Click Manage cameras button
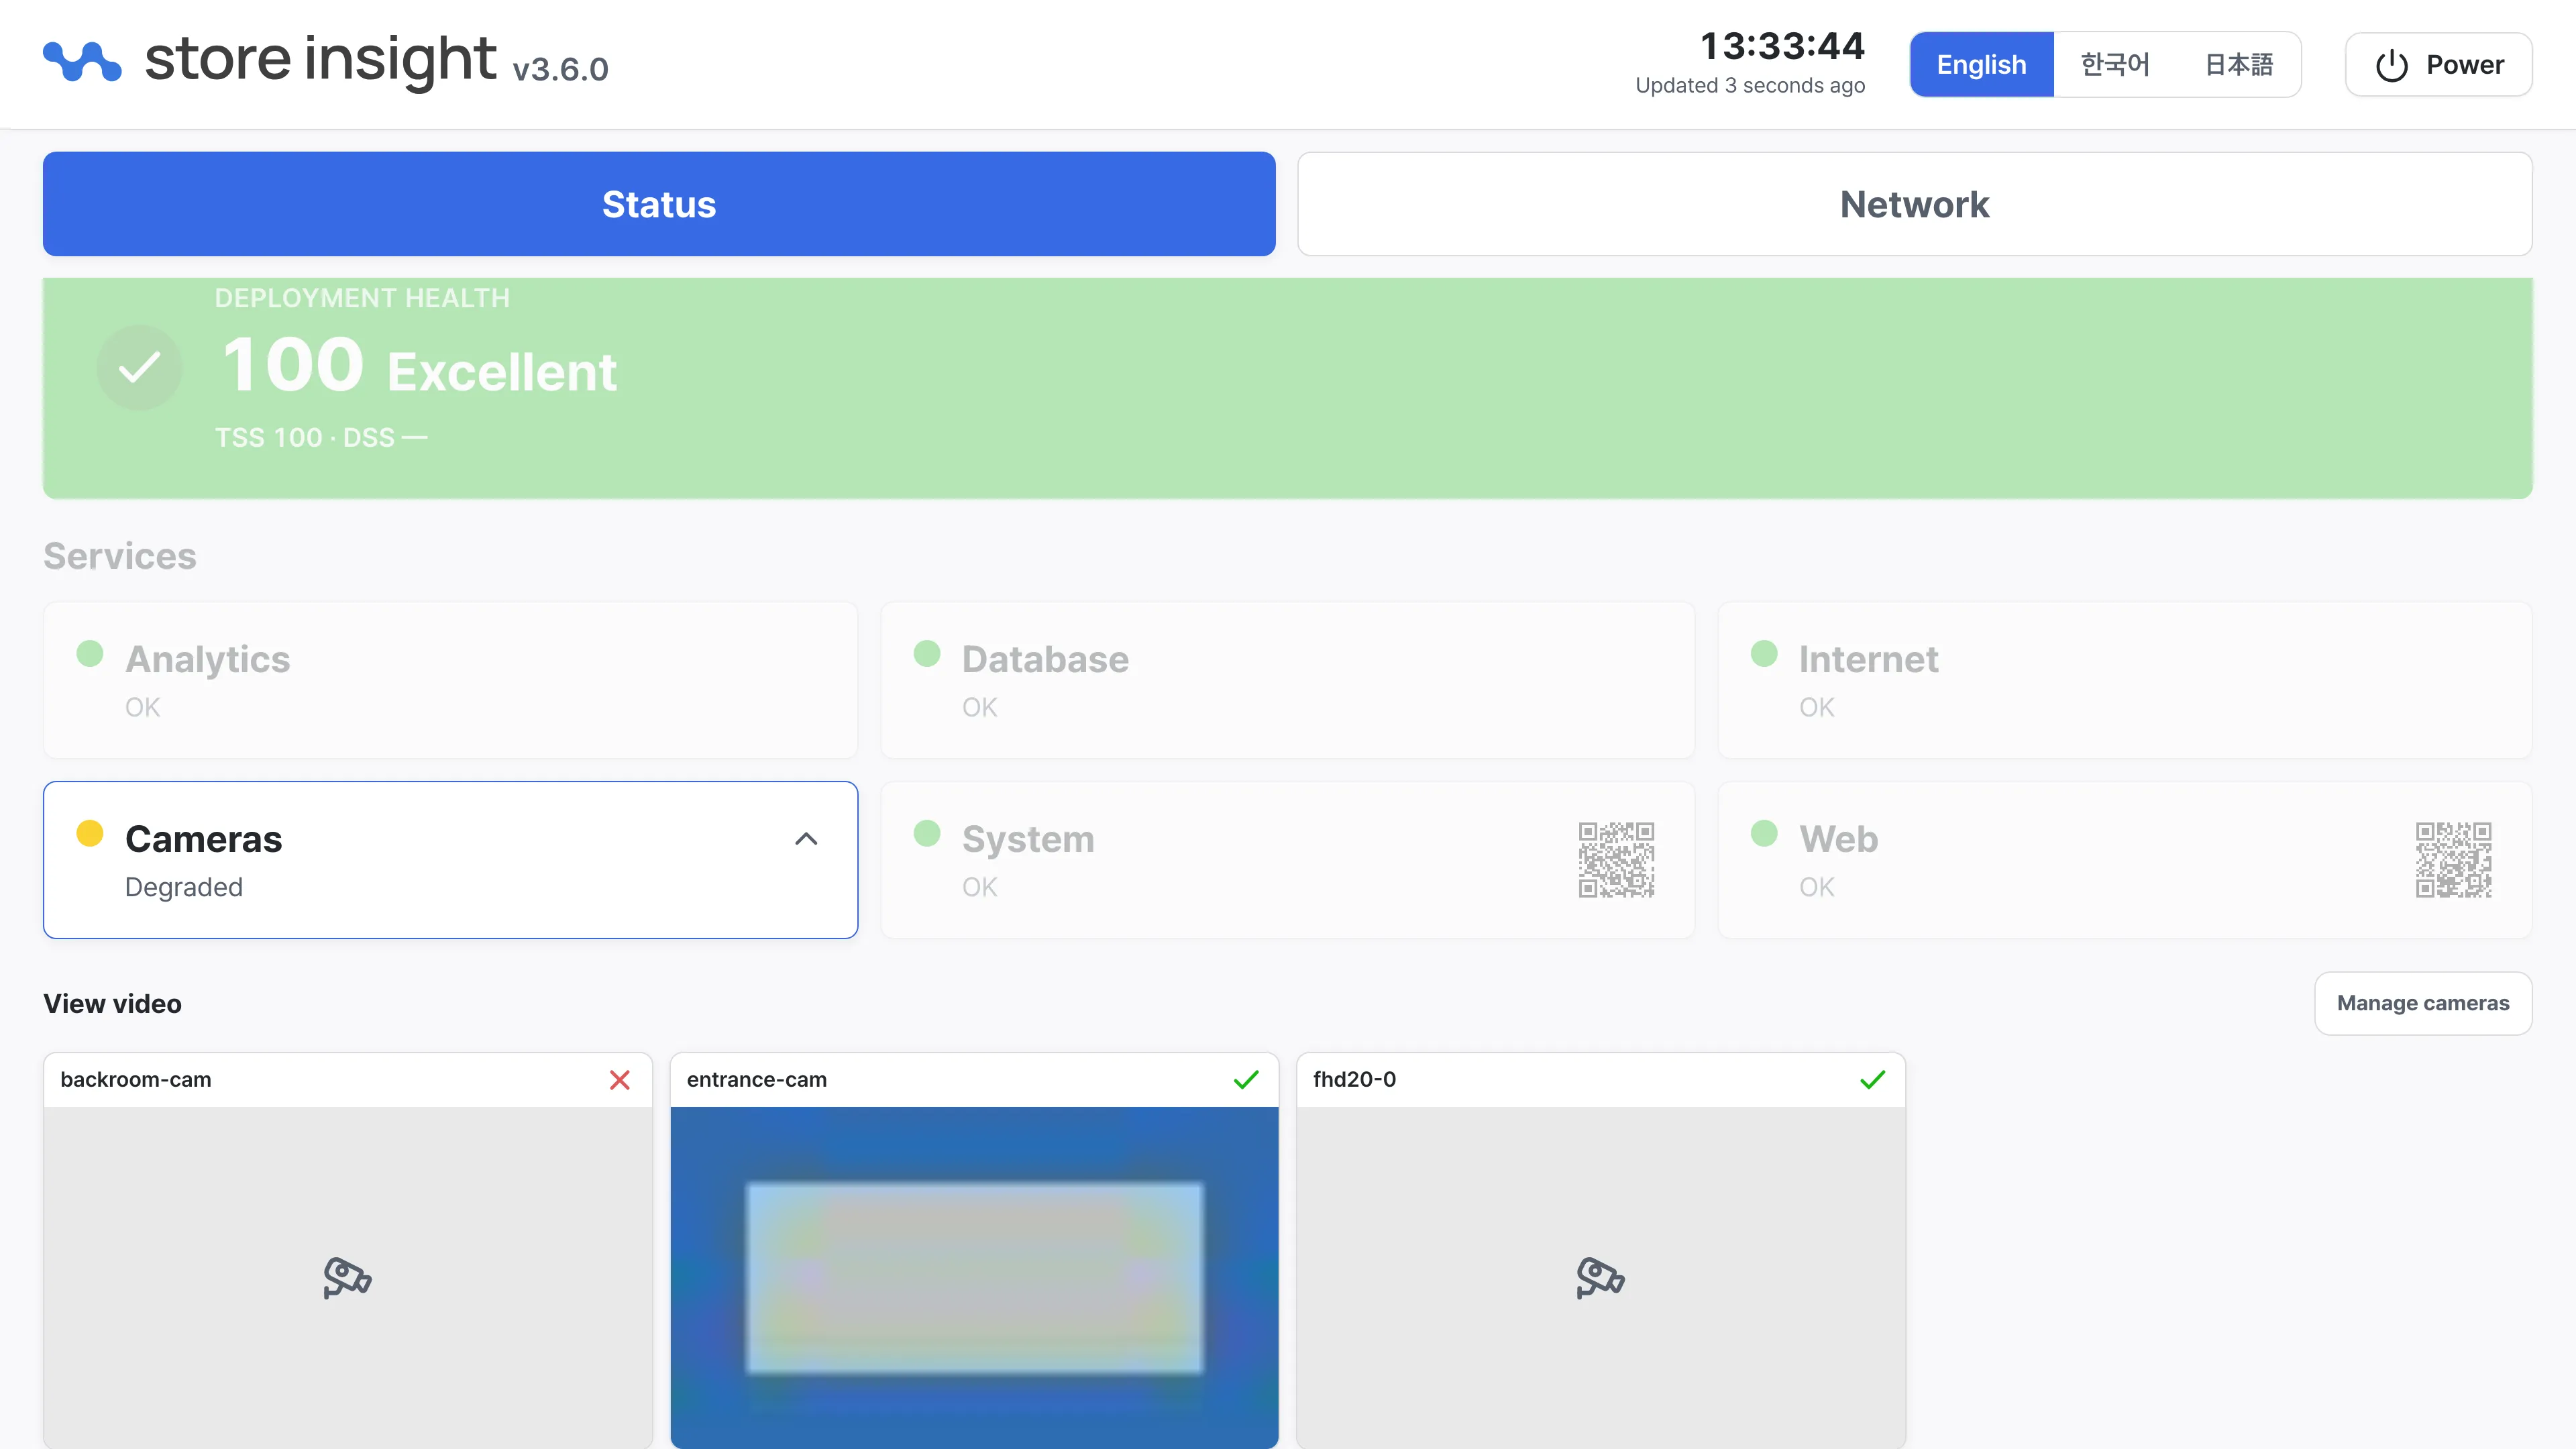This screenshot has height=1449, width=2576. pyautogui.click(x=2423, y=1003)
